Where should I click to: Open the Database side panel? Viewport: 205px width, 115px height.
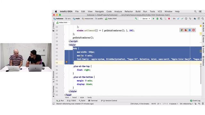203,61
